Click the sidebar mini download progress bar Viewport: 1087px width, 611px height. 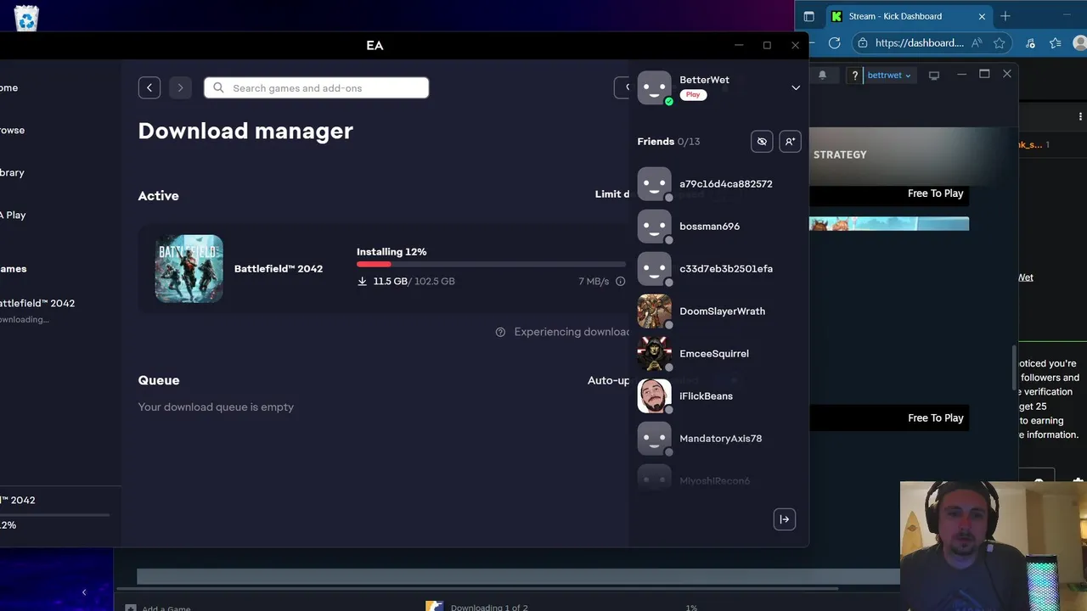point(54,514)
